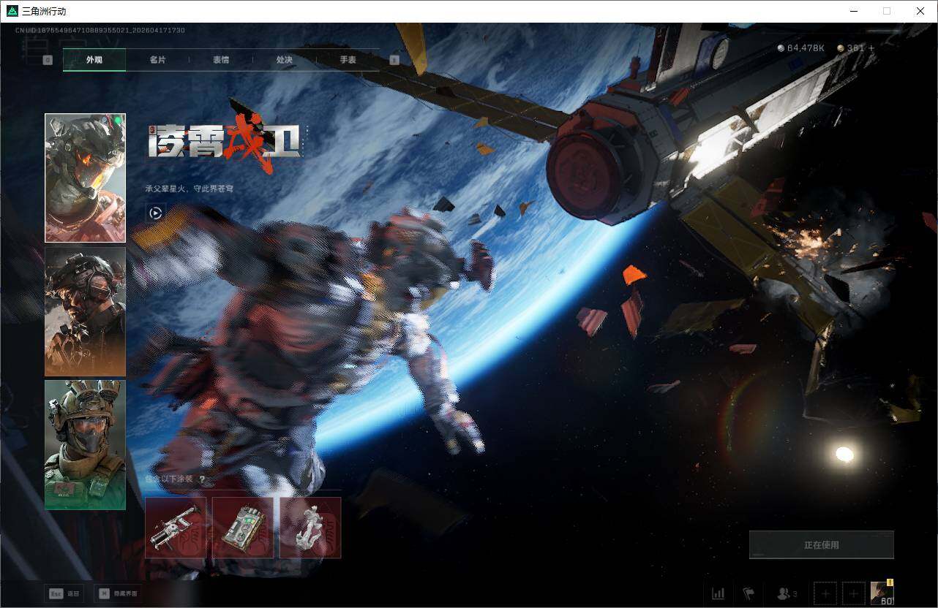Image resolution: width=938 pixels, height=608 pixels.
Task: View the included green device case item
Action: 243,528
